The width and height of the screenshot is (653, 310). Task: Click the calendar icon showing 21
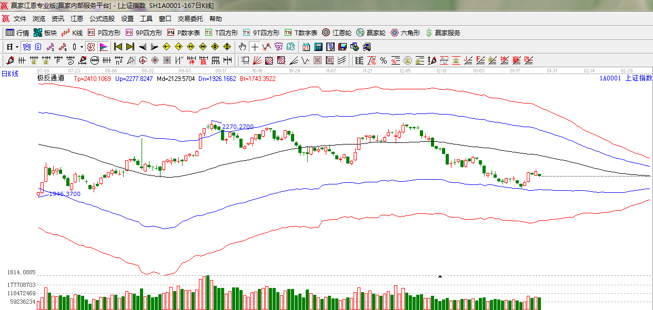(306, 47)
